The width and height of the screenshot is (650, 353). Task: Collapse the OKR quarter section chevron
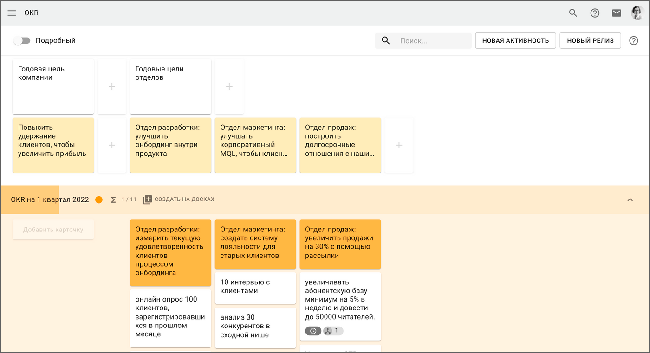coord(630,199)
